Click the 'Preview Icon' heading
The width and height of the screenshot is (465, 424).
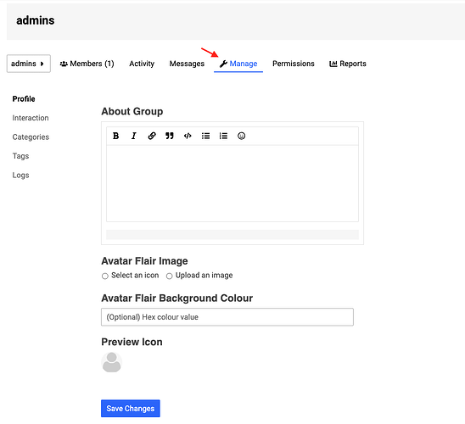click(132, 342)
